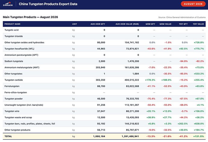The image size is (208, 142).
Task: Click the +262.5% YoY qty cell
Action: click(183, 124)
